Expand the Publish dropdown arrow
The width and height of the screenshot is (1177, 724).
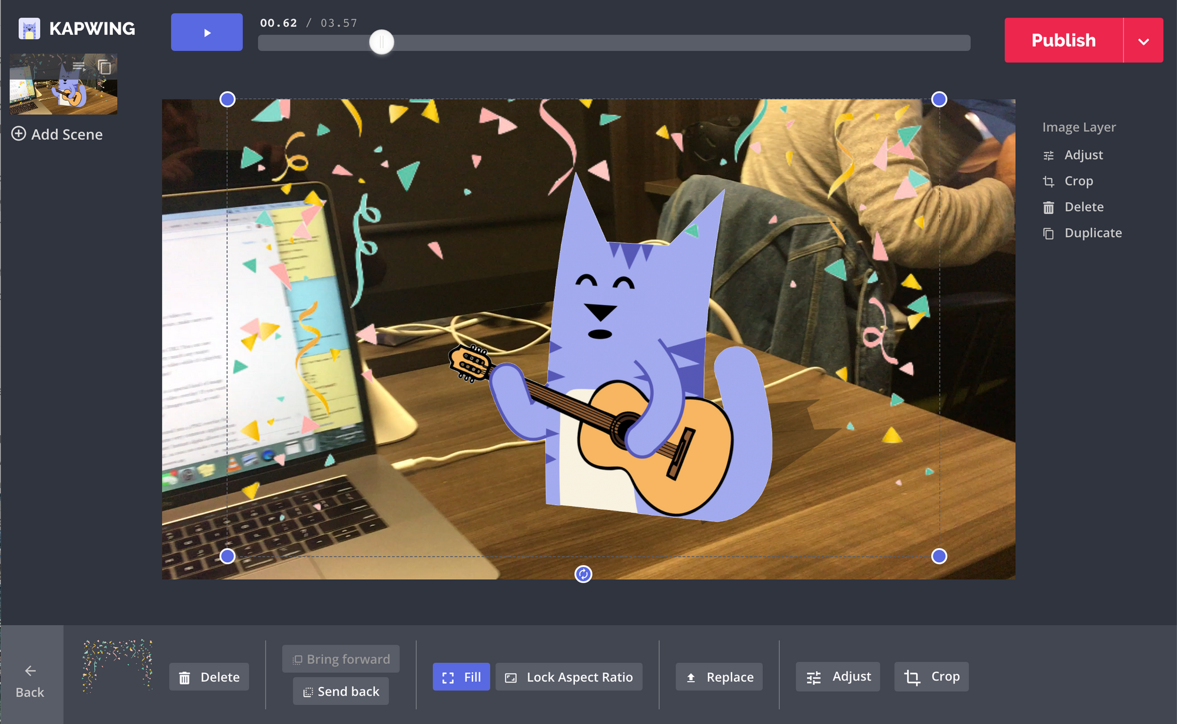point(1143,41)
